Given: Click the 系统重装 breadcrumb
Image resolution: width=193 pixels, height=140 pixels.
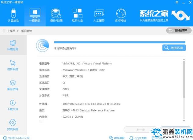Looking at the screenshot, I should (27, 31).
